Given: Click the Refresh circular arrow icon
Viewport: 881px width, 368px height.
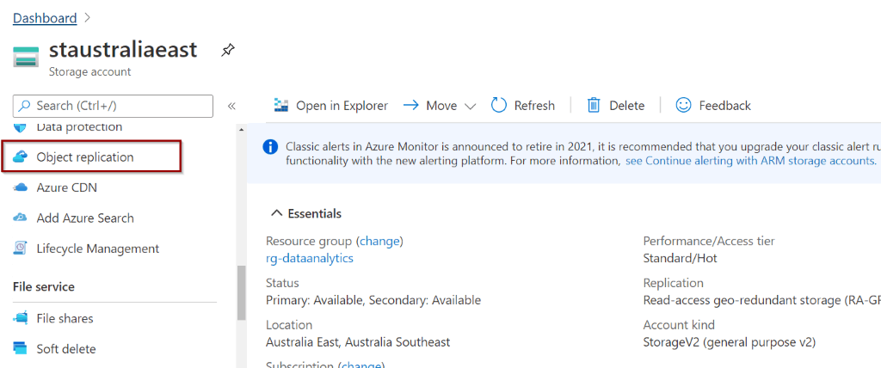Looking at the screenshot, I should 499,105.
